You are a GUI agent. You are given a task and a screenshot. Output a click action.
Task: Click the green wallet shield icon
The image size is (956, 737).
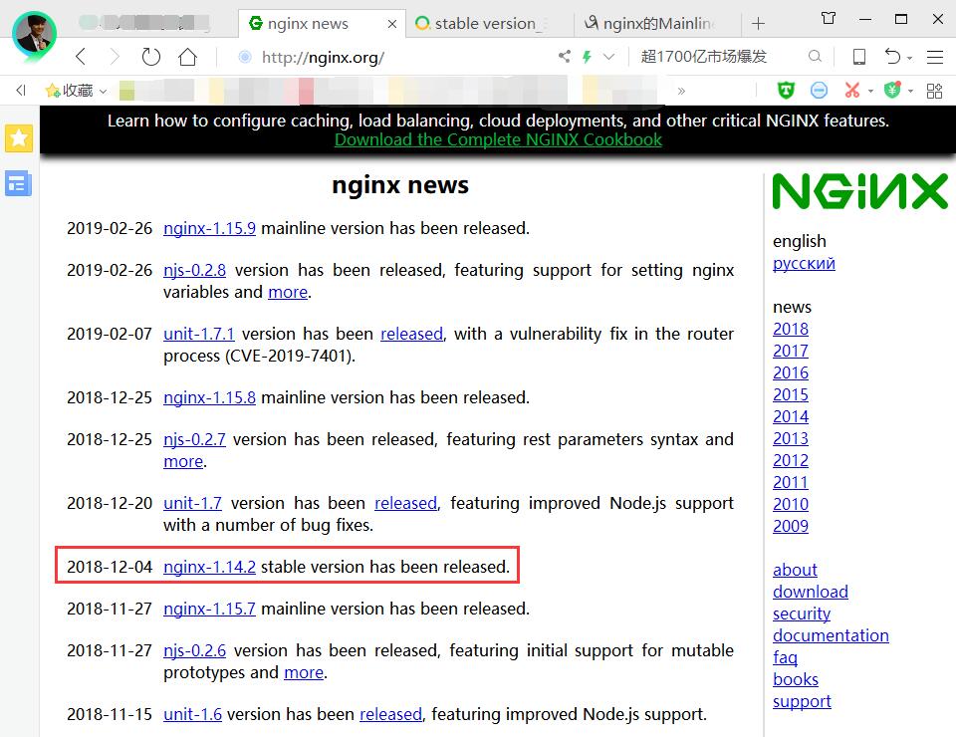pos(892,91)
